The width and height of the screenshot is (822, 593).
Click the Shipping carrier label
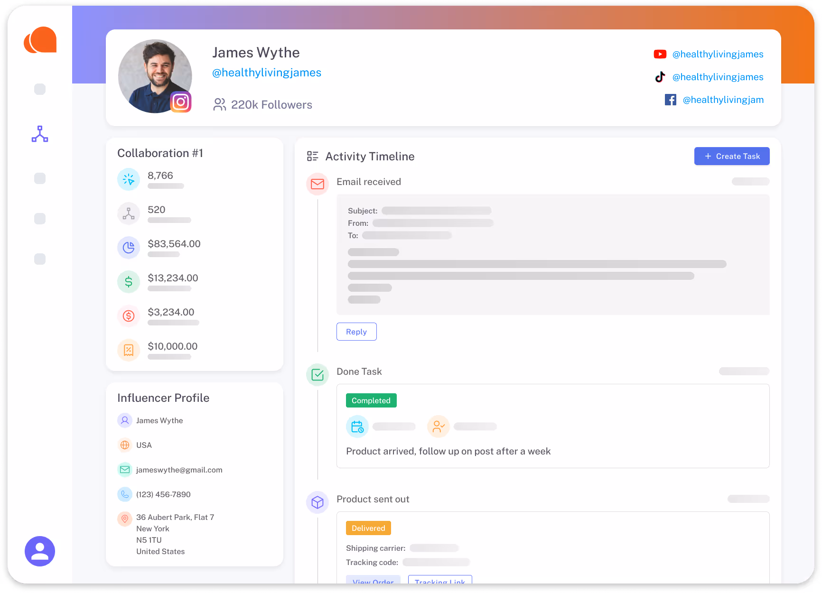(375, 548)
